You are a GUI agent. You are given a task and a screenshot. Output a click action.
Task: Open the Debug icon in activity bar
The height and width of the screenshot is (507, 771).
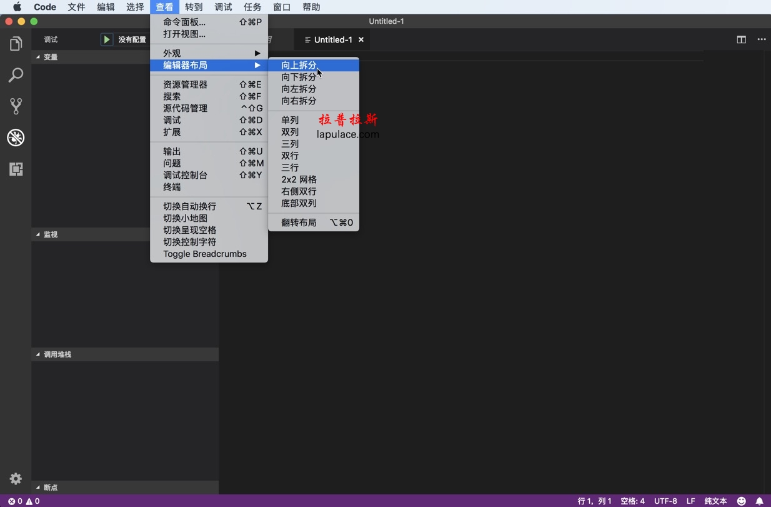coord(16,138)
